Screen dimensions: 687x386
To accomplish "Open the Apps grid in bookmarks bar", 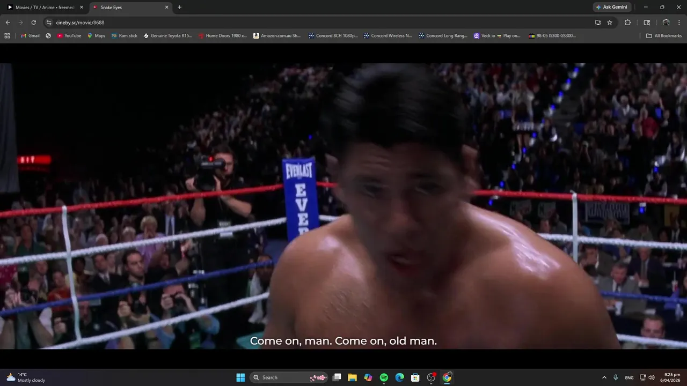I will (x=7, y=36).
